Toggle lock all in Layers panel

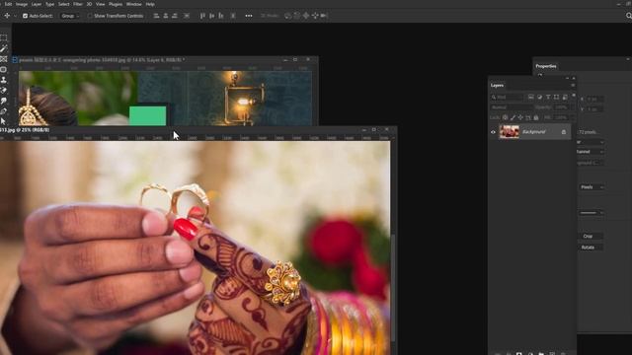click(535, 117)
